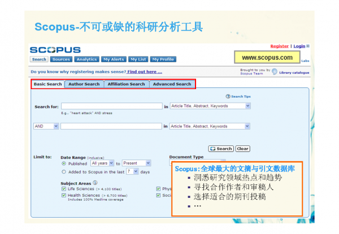
Task: Click the Library catalogue globe icon
Action: click(275, 72)
